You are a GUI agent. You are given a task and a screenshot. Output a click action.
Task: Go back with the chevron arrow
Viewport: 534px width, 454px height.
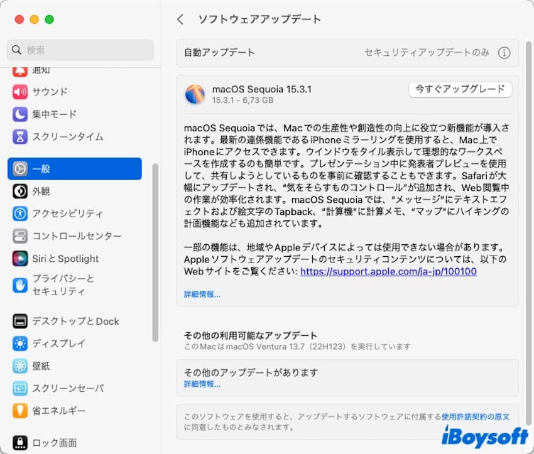(x=180, y=19)
